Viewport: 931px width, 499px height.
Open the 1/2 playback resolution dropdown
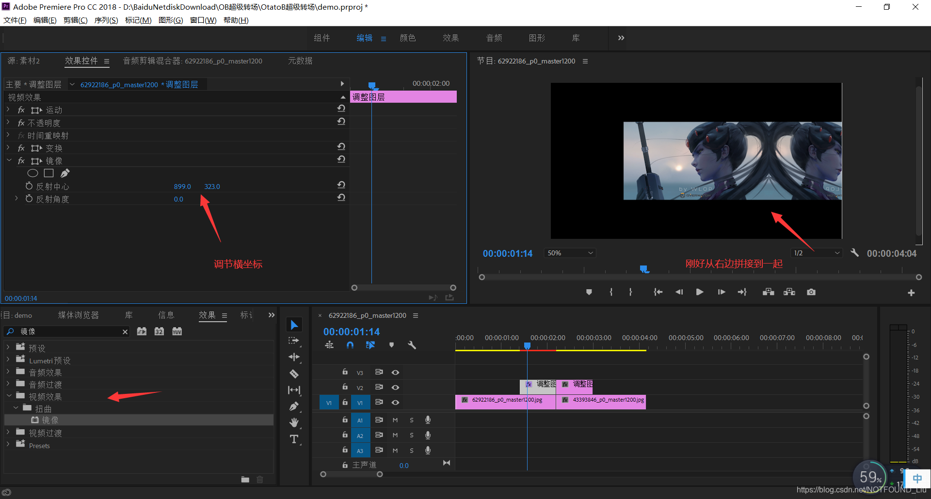817,253
